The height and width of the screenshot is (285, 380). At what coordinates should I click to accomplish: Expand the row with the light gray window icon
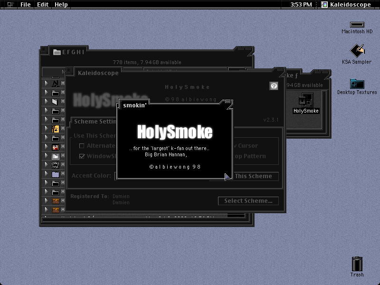(x=46, y=156)
